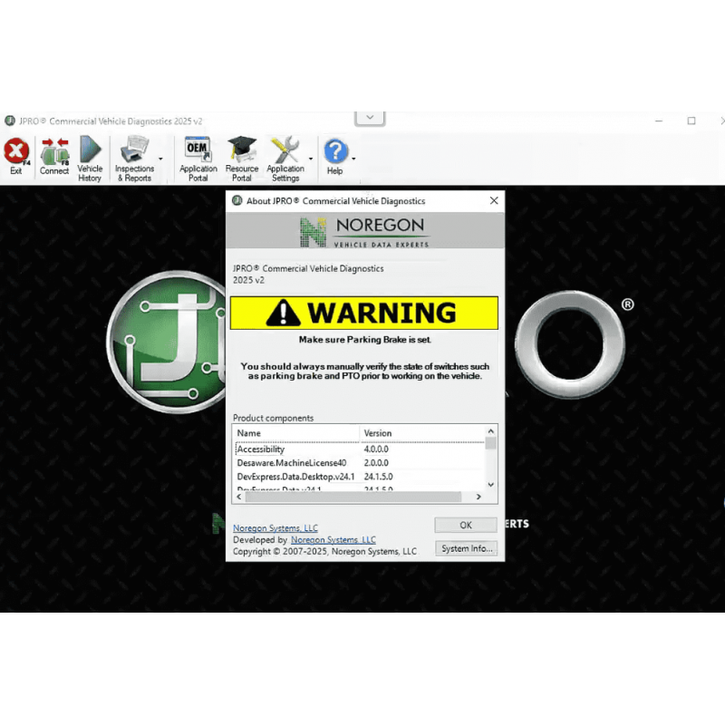Viewport: 725px width, 725px height.
Task: Click the horizontal scrollbar right arrow
Action: point(478,497)
